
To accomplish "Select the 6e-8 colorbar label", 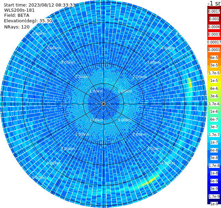I will pyautogui.click(x=214, y=150).
